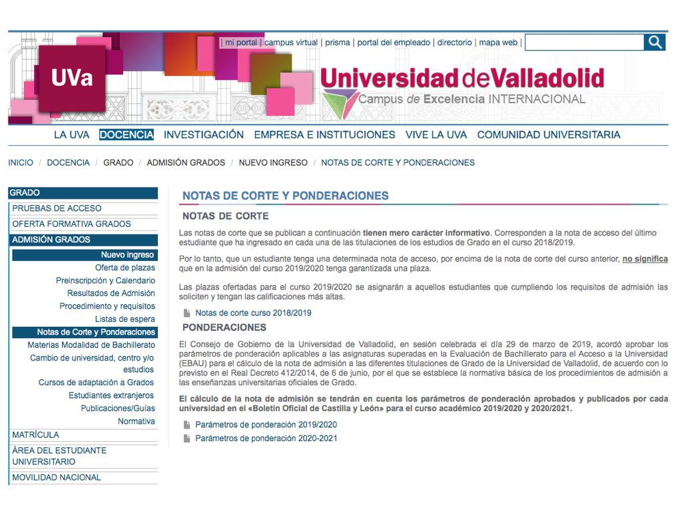Viewport: 682px width, 511px height.
Task: Select Nuevo ingreso sidebar item
Action: click(85, 255)
